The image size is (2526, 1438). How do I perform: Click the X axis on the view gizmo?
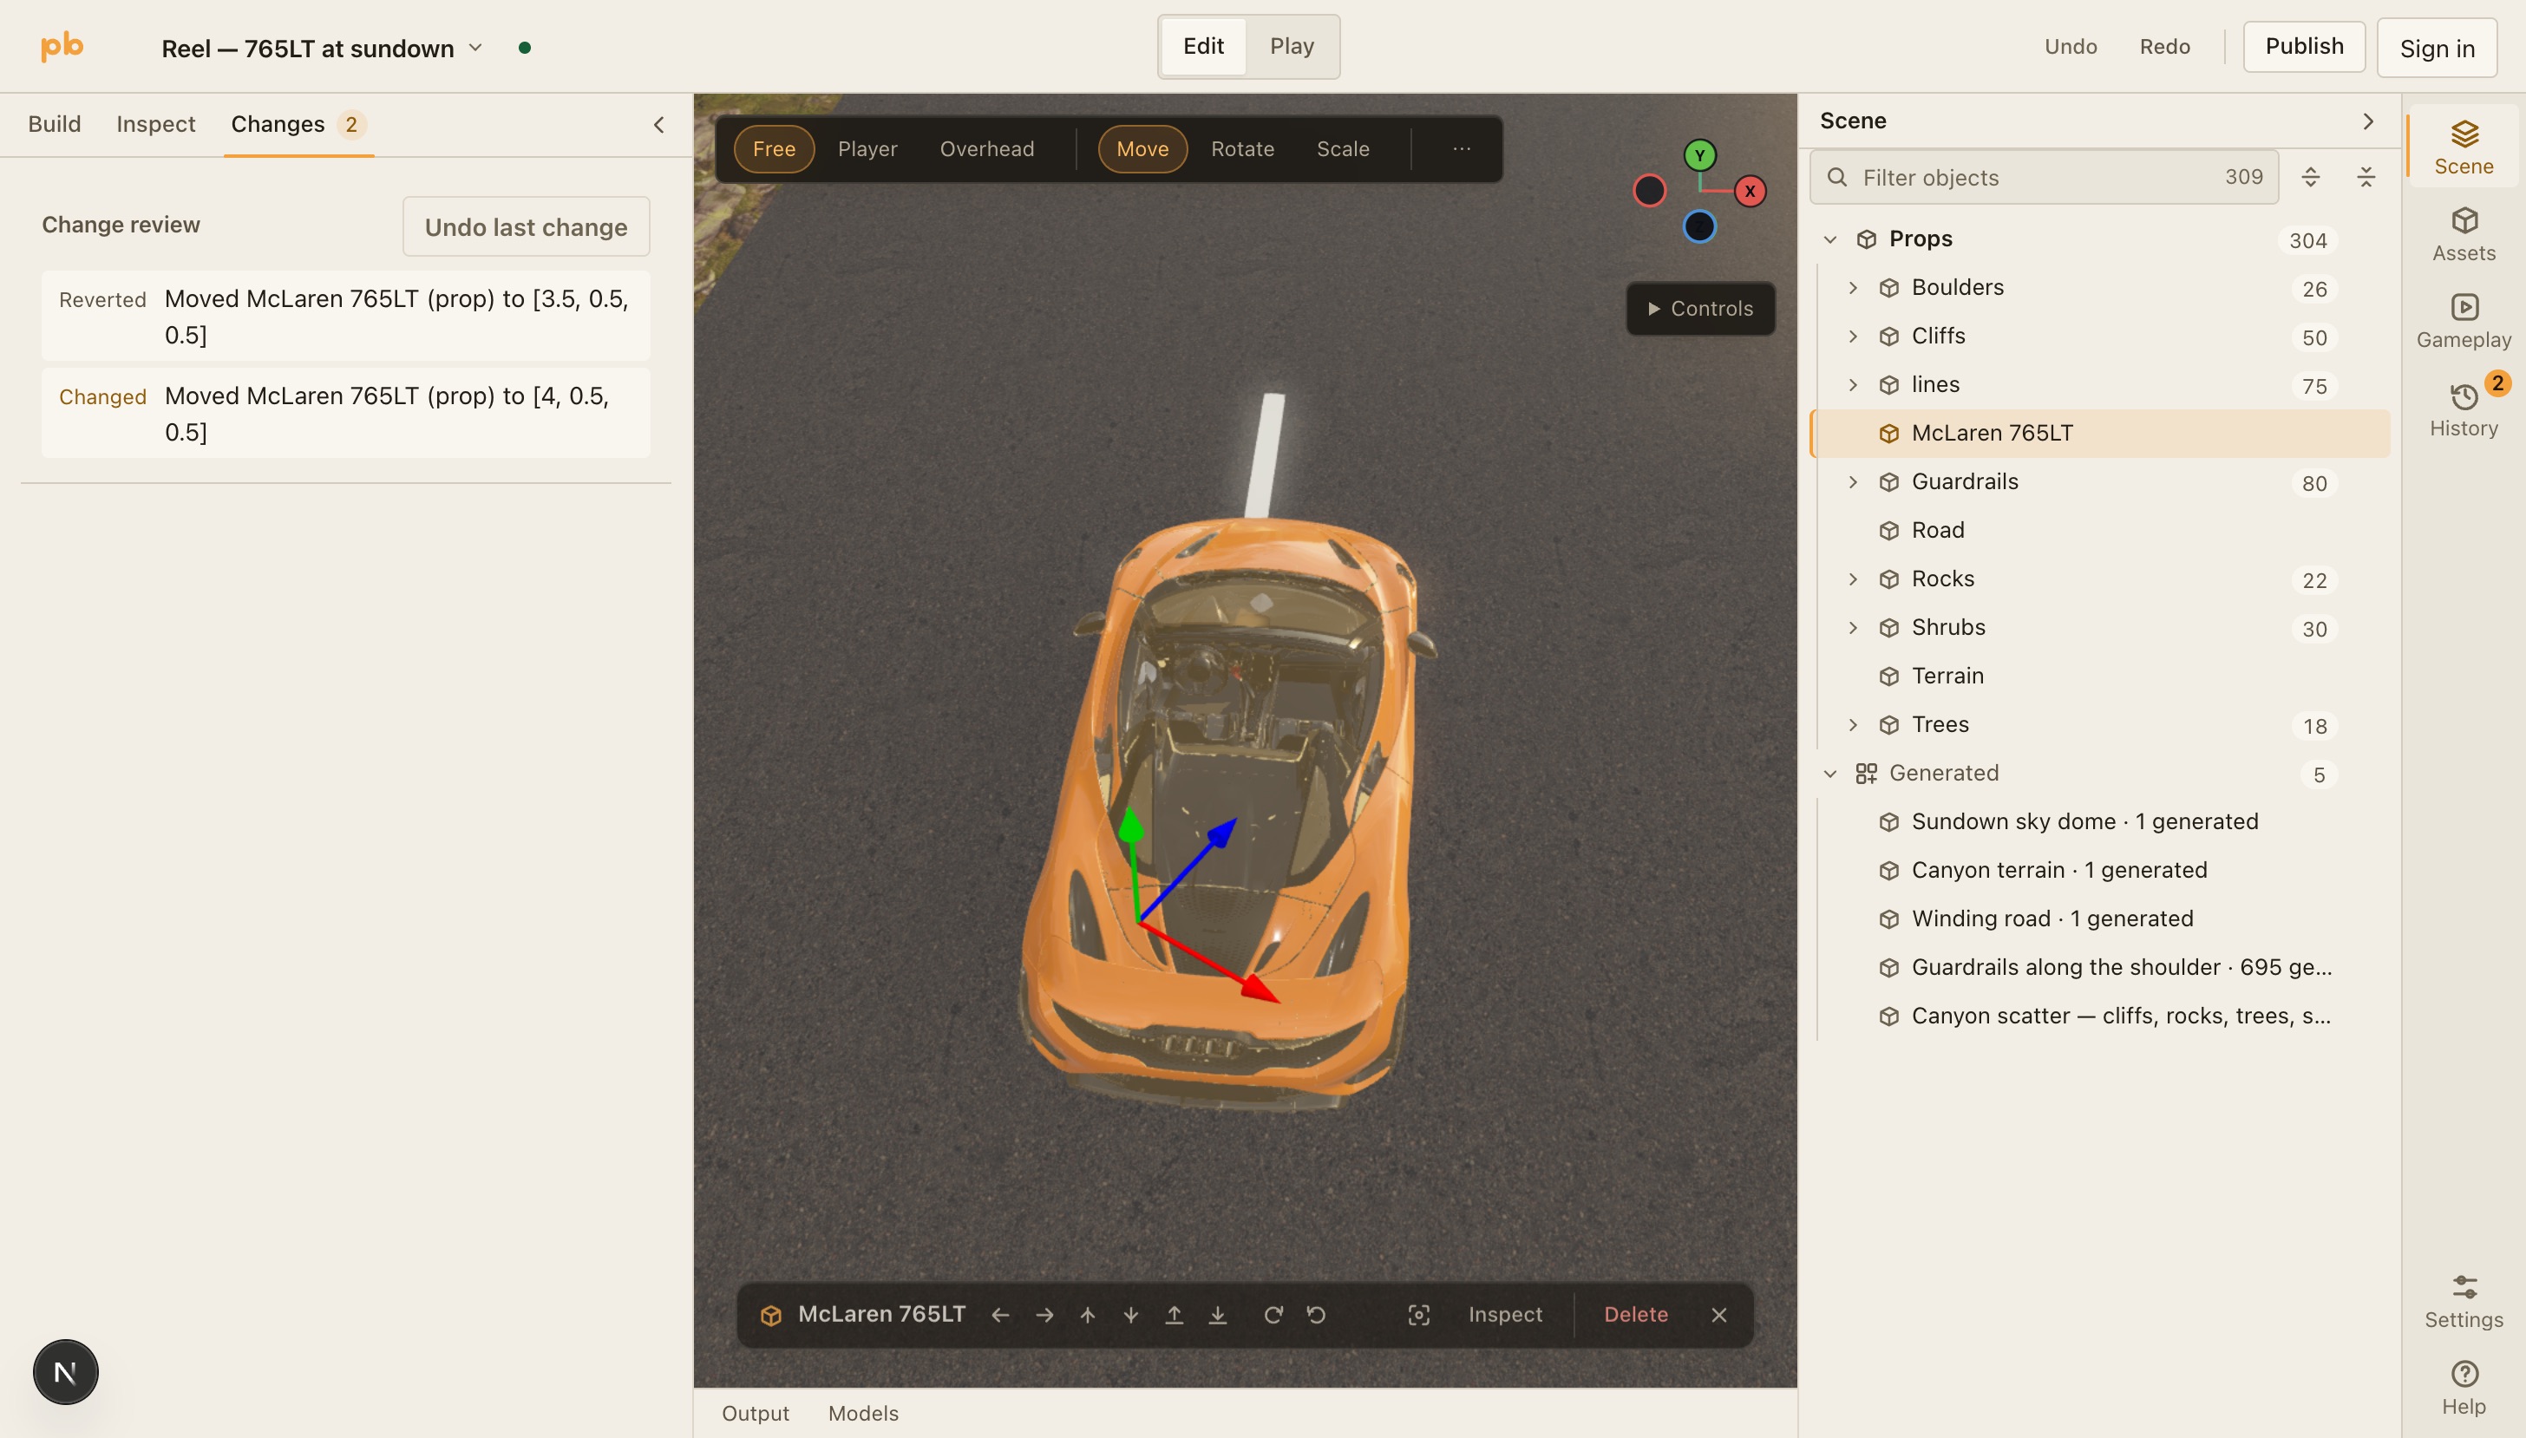pos(1749,191)
